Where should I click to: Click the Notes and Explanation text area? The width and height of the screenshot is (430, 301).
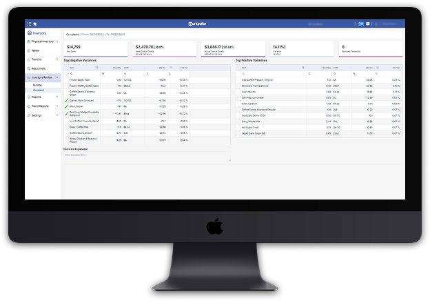pos(147,157)
